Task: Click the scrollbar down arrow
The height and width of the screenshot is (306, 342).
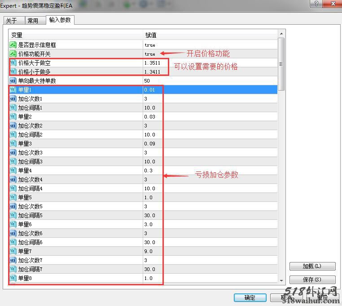Action: point(281,281)
